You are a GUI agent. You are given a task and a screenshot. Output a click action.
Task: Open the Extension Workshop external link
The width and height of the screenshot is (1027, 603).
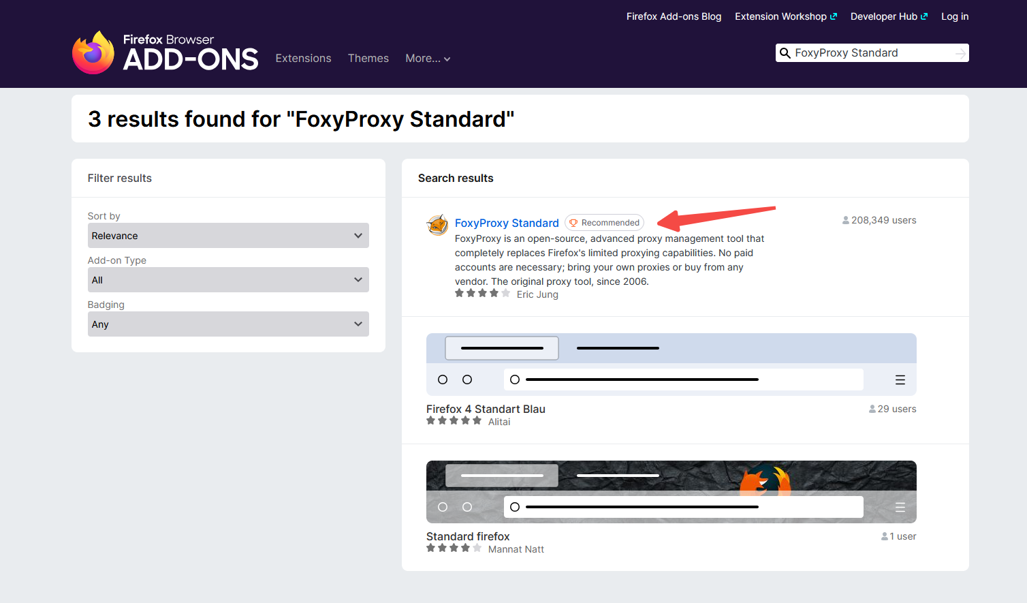click(785, 16)
